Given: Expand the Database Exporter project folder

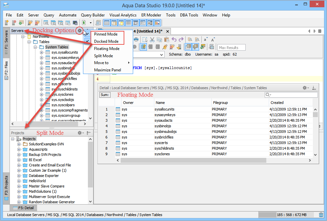Looking at the screenshot, I should pos(19,176).
